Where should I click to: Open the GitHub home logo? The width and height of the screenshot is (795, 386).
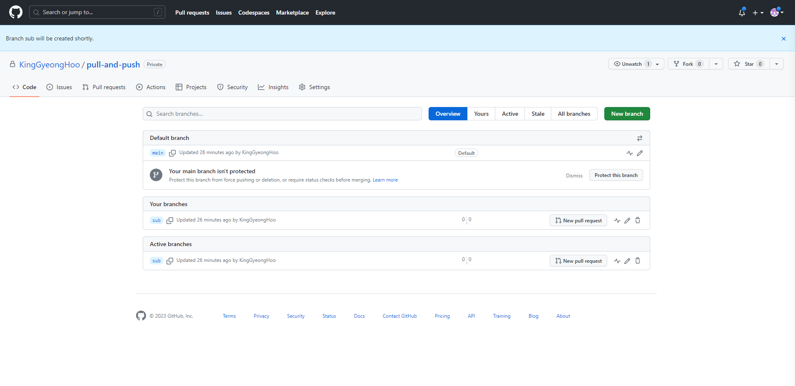pos(16,12)
